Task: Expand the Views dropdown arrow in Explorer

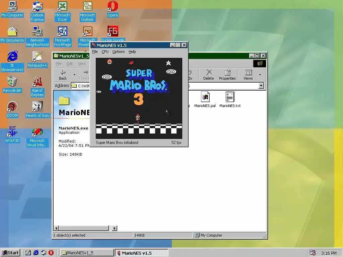Action: (260, 75)
